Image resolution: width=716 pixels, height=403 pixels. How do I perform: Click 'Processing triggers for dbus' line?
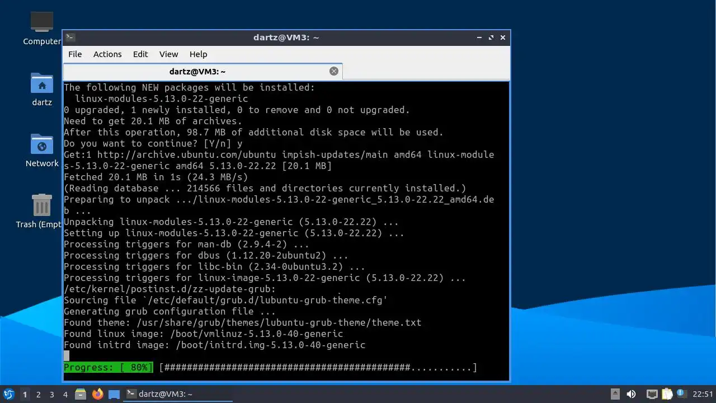[x=206, y=256]
